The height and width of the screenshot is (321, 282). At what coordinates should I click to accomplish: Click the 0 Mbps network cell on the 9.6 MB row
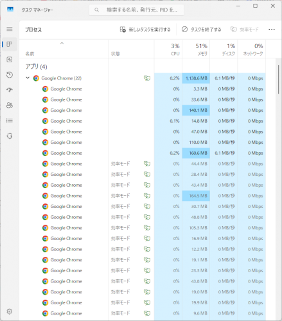click(x=252, y=313)
